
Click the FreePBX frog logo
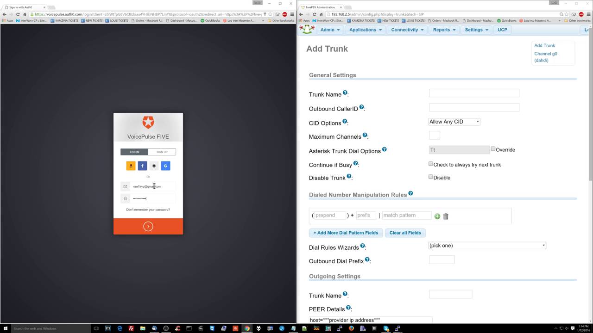click(x=306, y=29)
